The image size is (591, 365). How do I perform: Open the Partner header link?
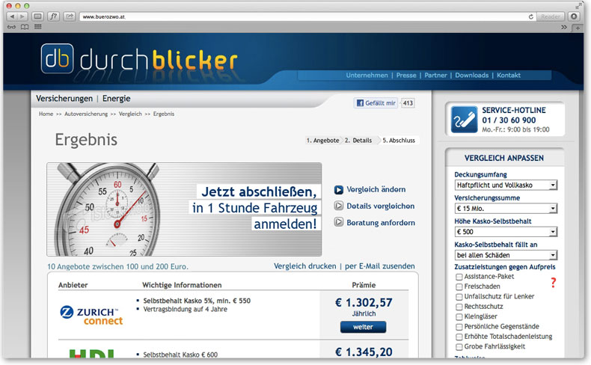[435, 76]
